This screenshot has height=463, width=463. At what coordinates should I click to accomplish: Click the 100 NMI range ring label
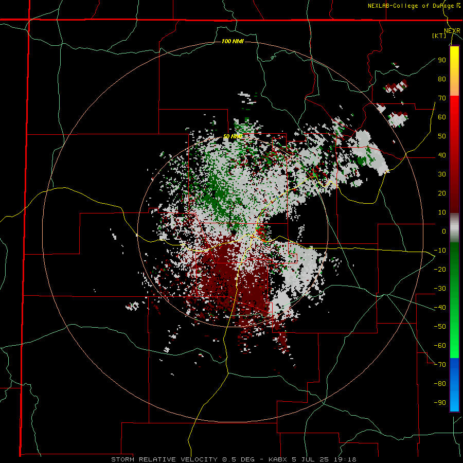pos(233,41)
